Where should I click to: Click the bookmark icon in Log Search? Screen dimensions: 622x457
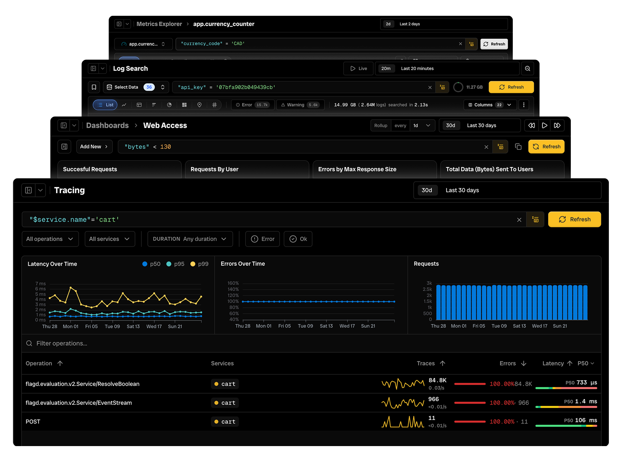[x=94, y=87]
